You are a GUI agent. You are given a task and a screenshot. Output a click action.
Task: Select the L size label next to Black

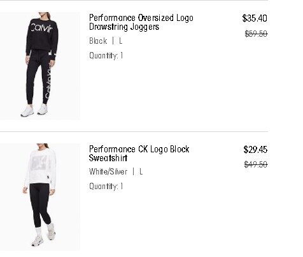[120, 41]
